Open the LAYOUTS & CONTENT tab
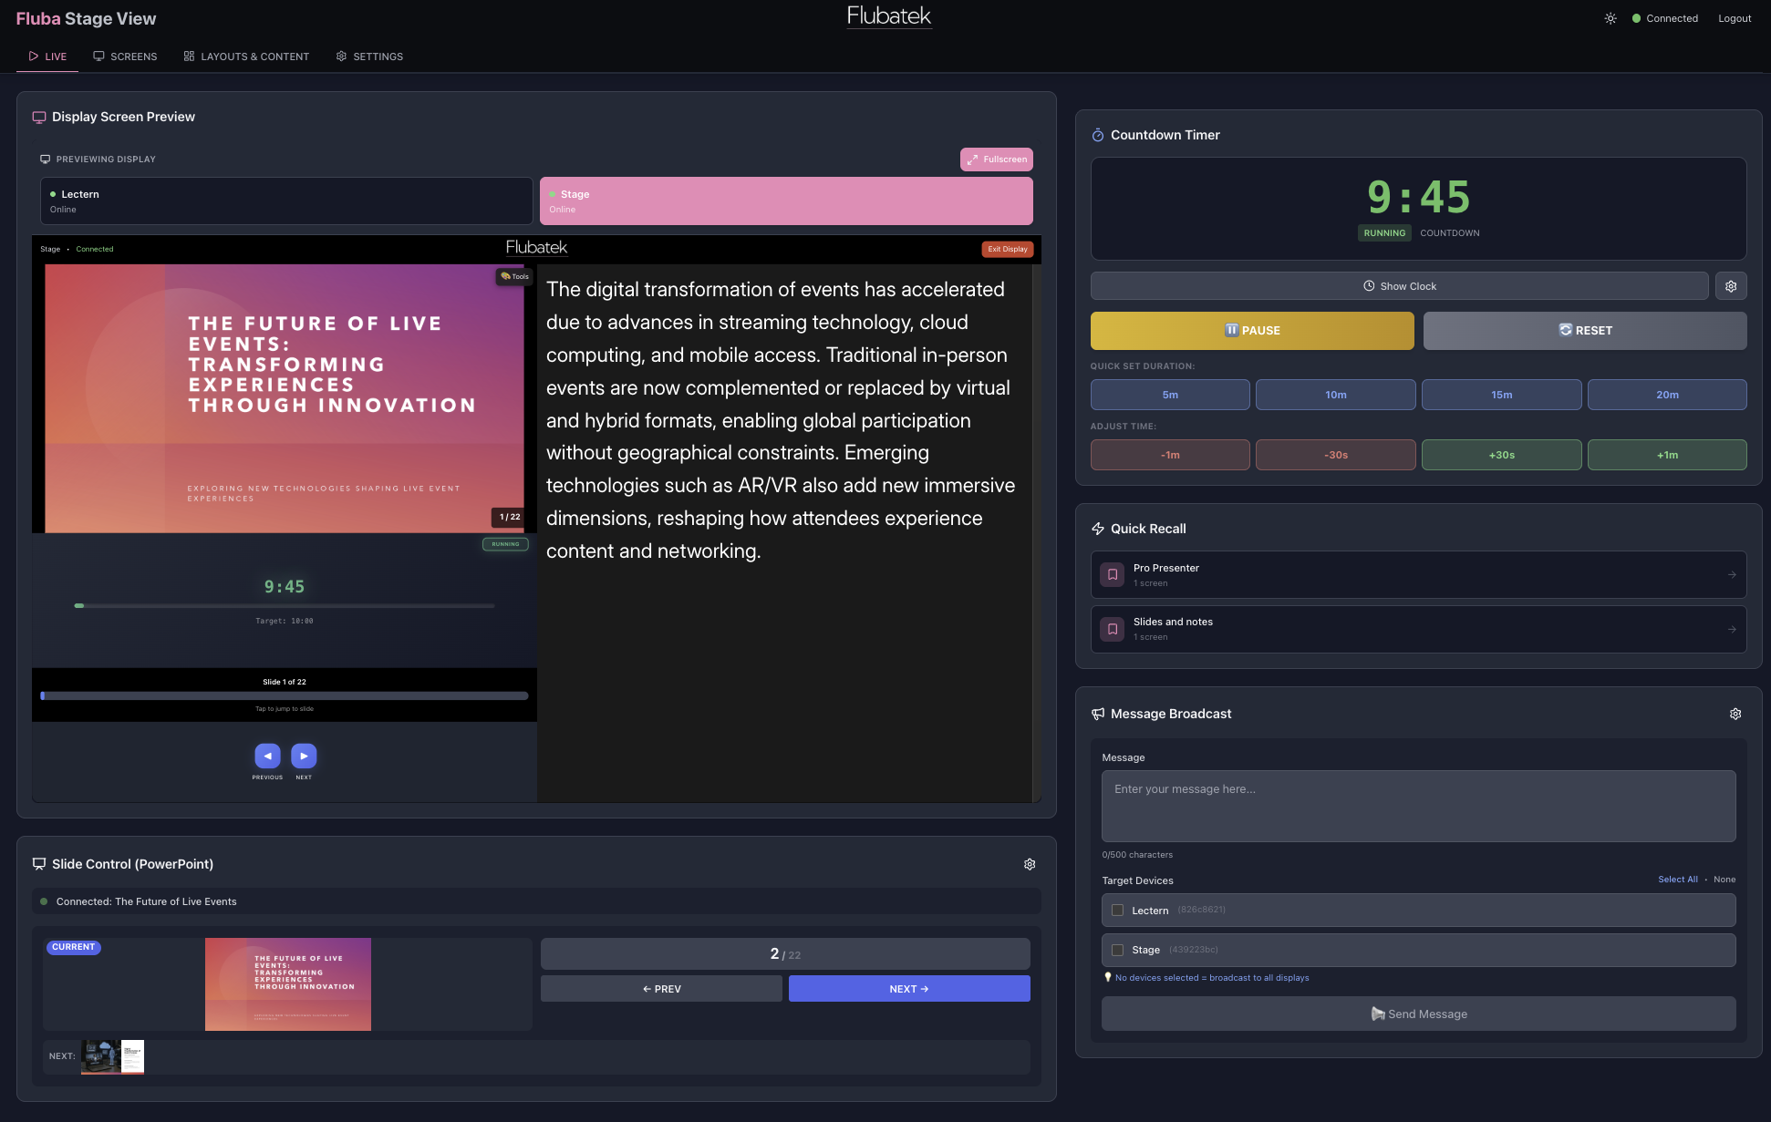Screen dimensions: 1771x1122 pos(246,57)
